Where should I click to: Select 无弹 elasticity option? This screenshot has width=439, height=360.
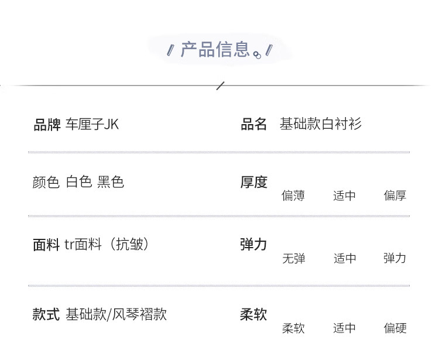point(293,258)
